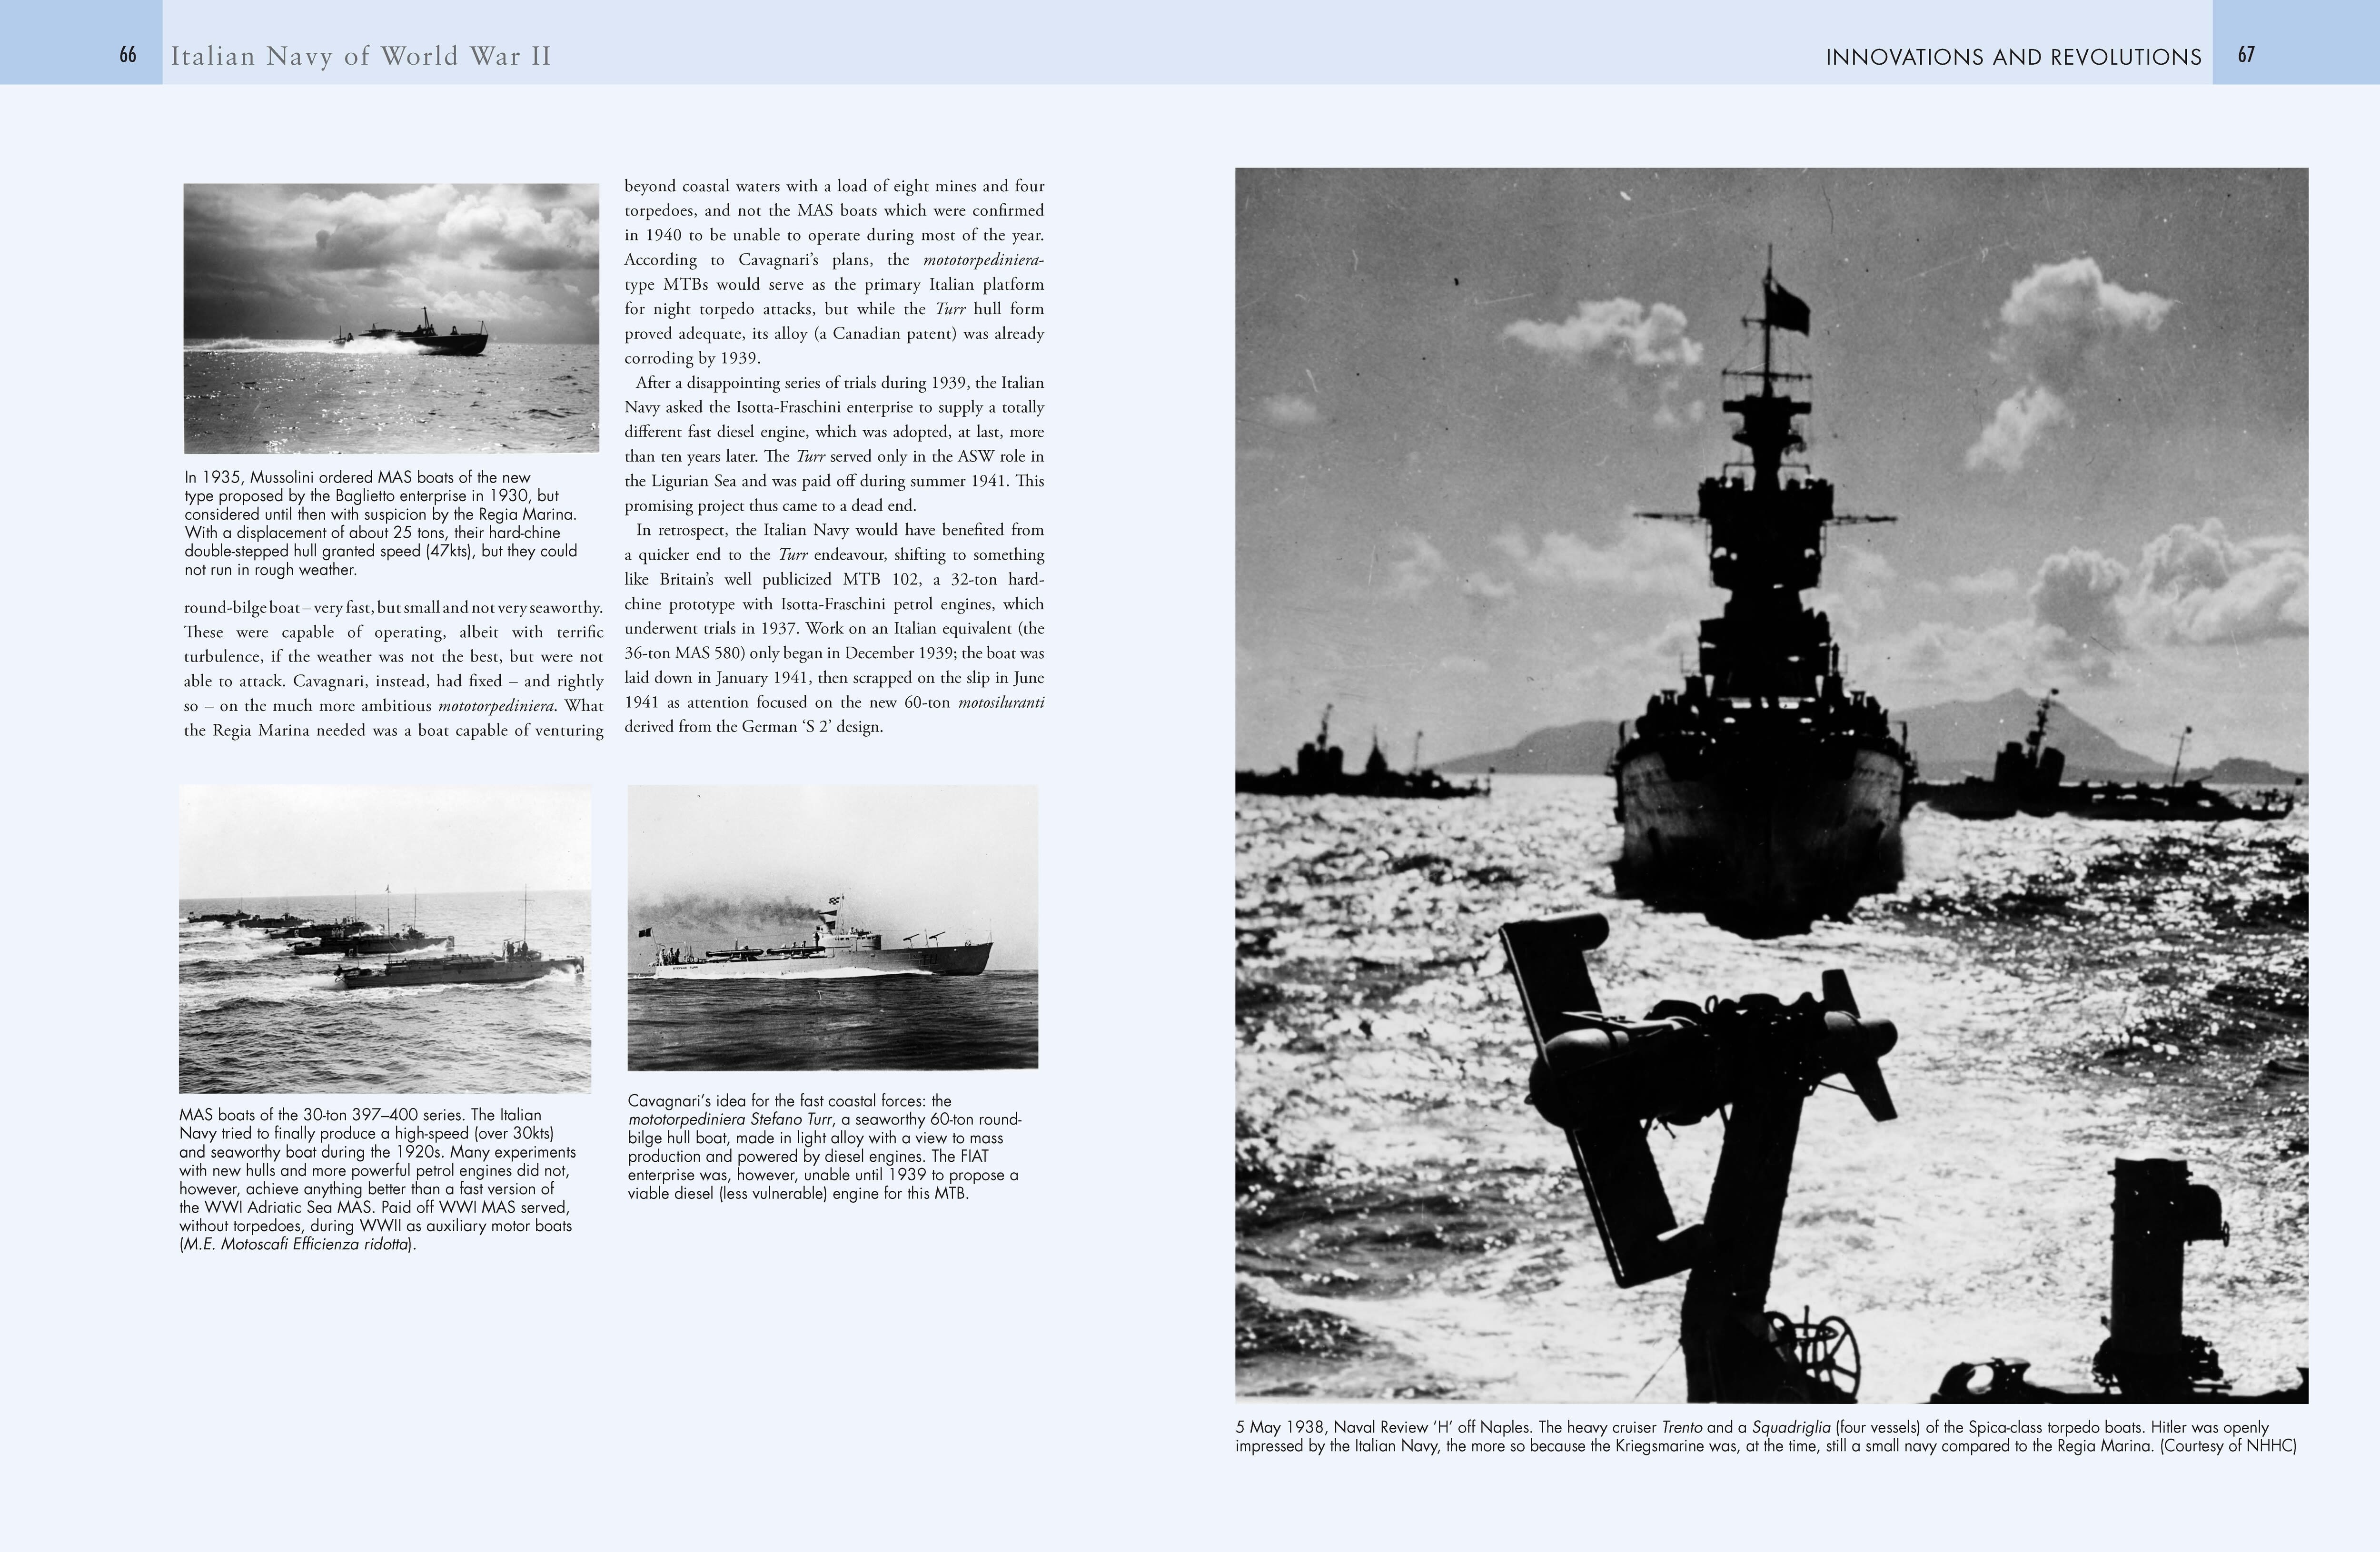Select the Stefano Turr mototorpediniera photo
Image resolution: width=2380 pixels, height=1552 pixels.
pos(833,928)
